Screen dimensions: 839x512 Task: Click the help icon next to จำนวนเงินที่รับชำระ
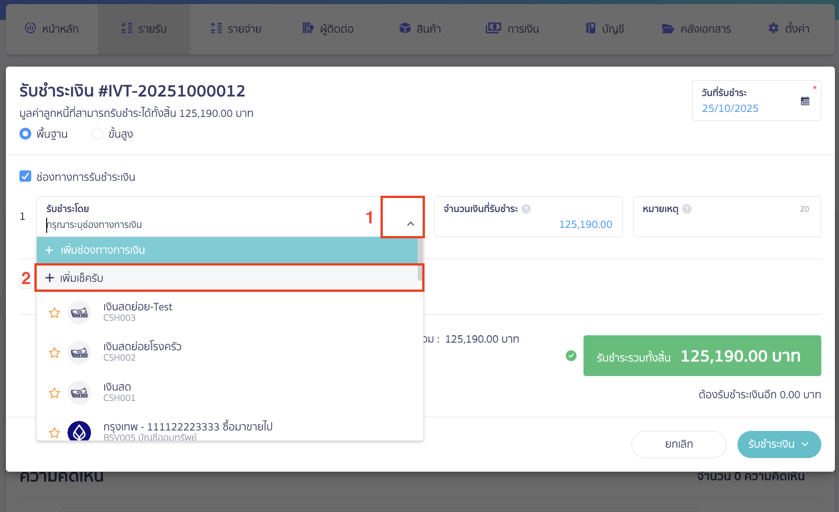click(x=526, y=209)
